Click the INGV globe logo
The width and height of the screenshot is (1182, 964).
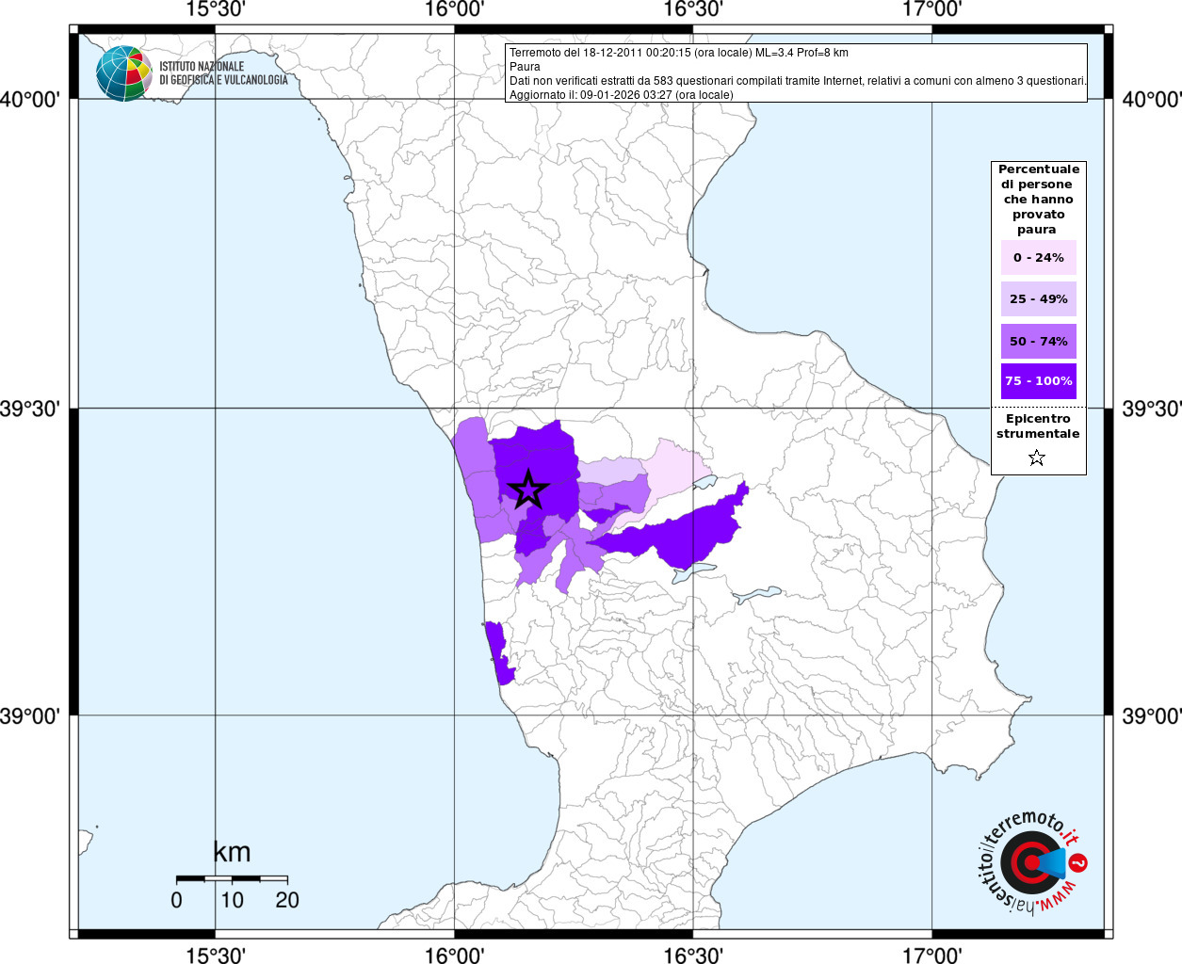[x=123, y=73]
